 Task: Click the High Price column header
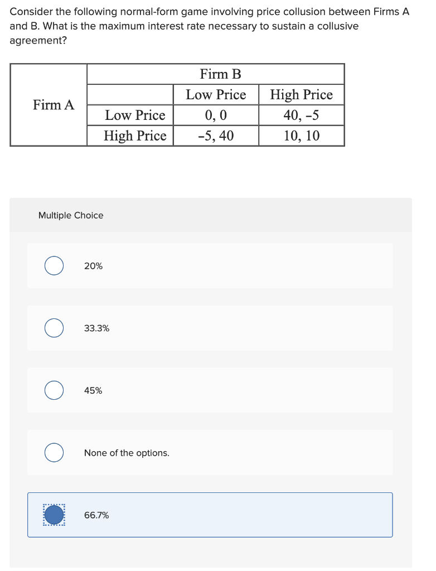[302, 95]
